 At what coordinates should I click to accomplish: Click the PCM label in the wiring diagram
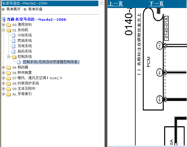(149, 62)
